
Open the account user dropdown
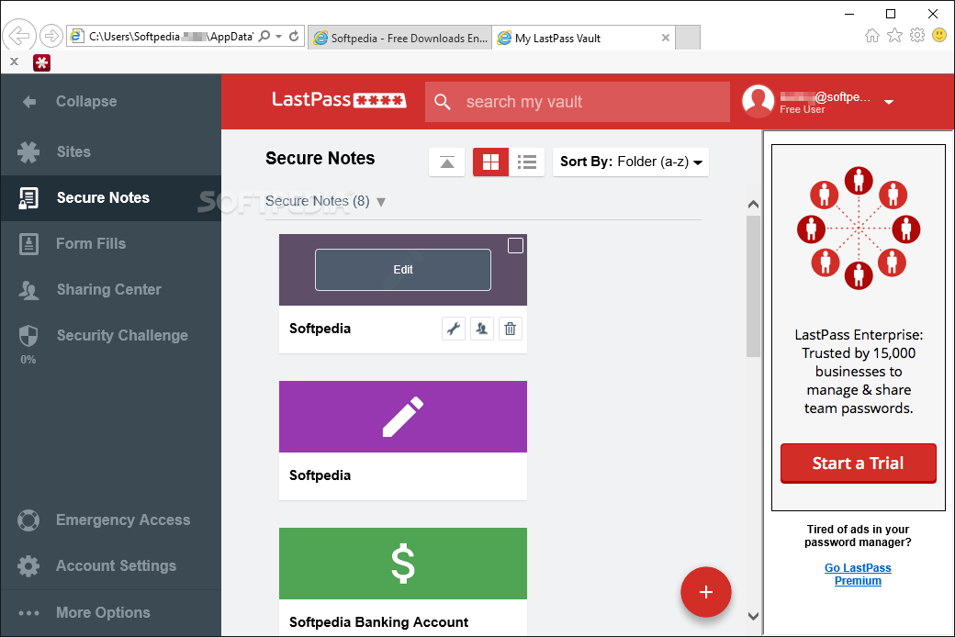[x=889, y=102]
